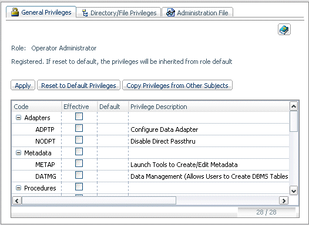The width and height of the screenshot is (309, 225).
Task: Check the Effective box for METAP
Action: tap(79, 163)
